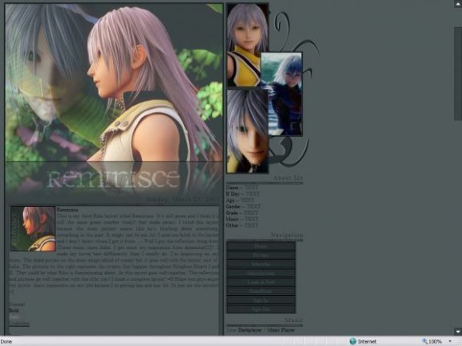Click the 'Underline' sample text
Image resolution: width=462 pixels, height=346 pixels.
pyautogui.click(x=19, y=324)
